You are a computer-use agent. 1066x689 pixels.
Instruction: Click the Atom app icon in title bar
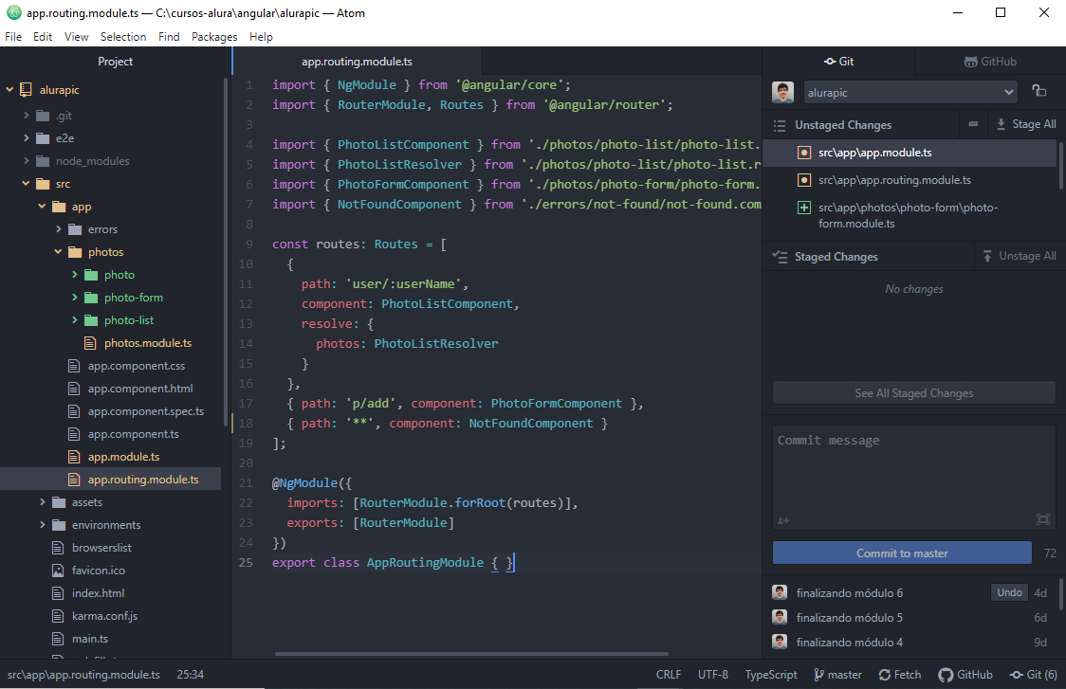13,12
